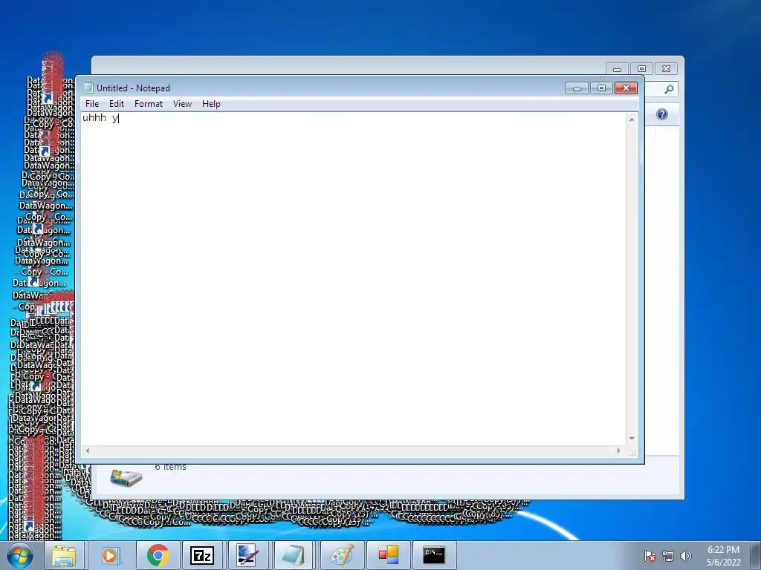Click the Show Desktop button at taskbar end

(x=756, y=555)
